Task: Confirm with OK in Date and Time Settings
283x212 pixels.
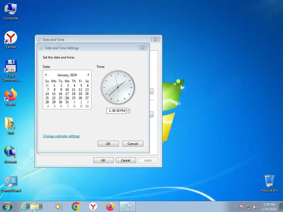Action: tap(108, 144)
